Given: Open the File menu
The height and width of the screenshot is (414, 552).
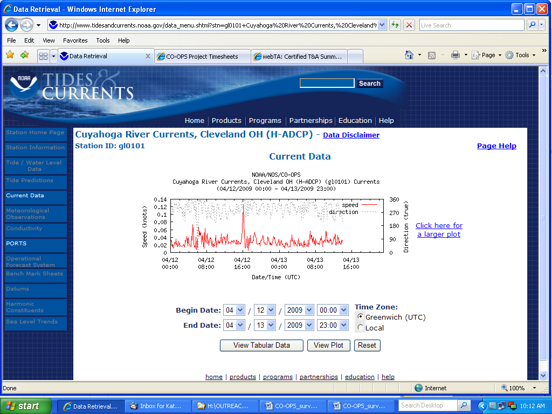Looking at the screenshot, I should click(x=12, y=40).
